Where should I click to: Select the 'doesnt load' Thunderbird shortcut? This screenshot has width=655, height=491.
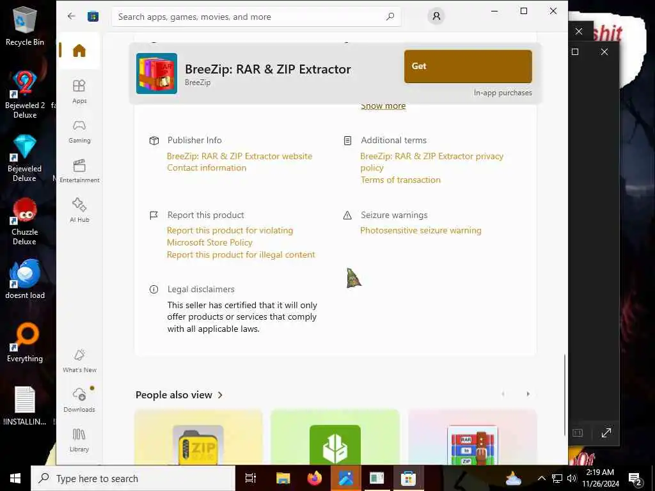click(25, 279)
